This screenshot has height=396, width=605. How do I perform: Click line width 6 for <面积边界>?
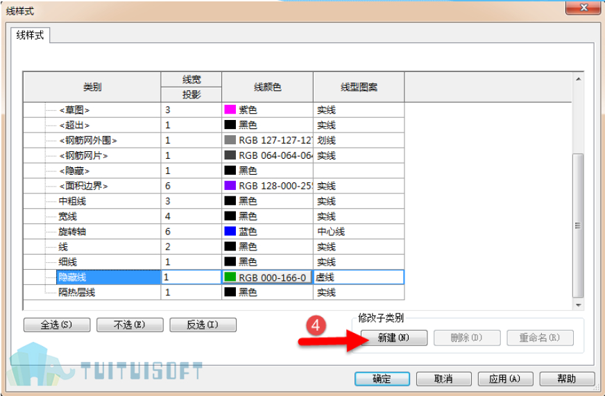(191, 186)
